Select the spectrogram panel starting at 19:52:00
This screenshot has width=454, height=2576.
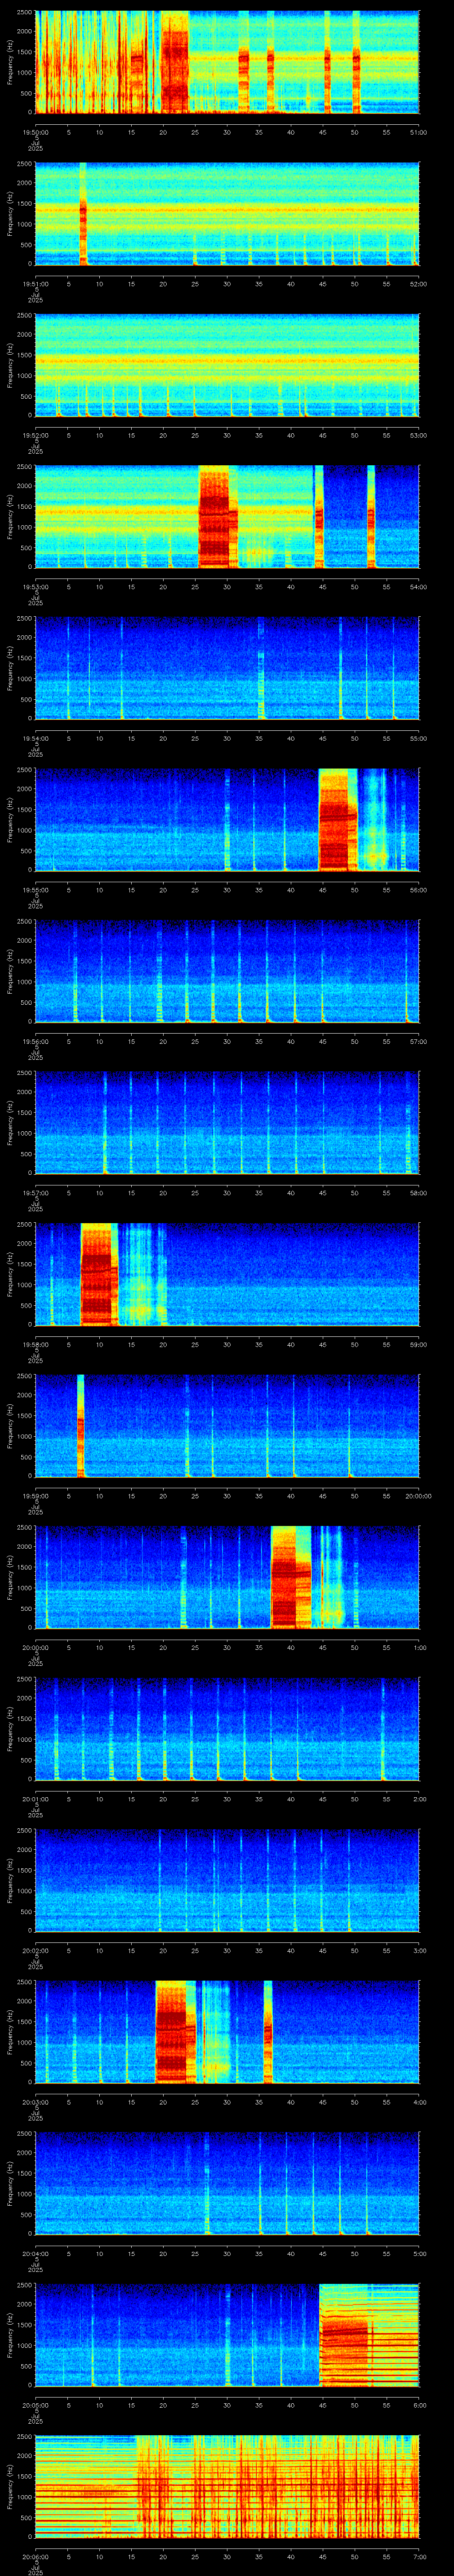click(x=227, y=365)
